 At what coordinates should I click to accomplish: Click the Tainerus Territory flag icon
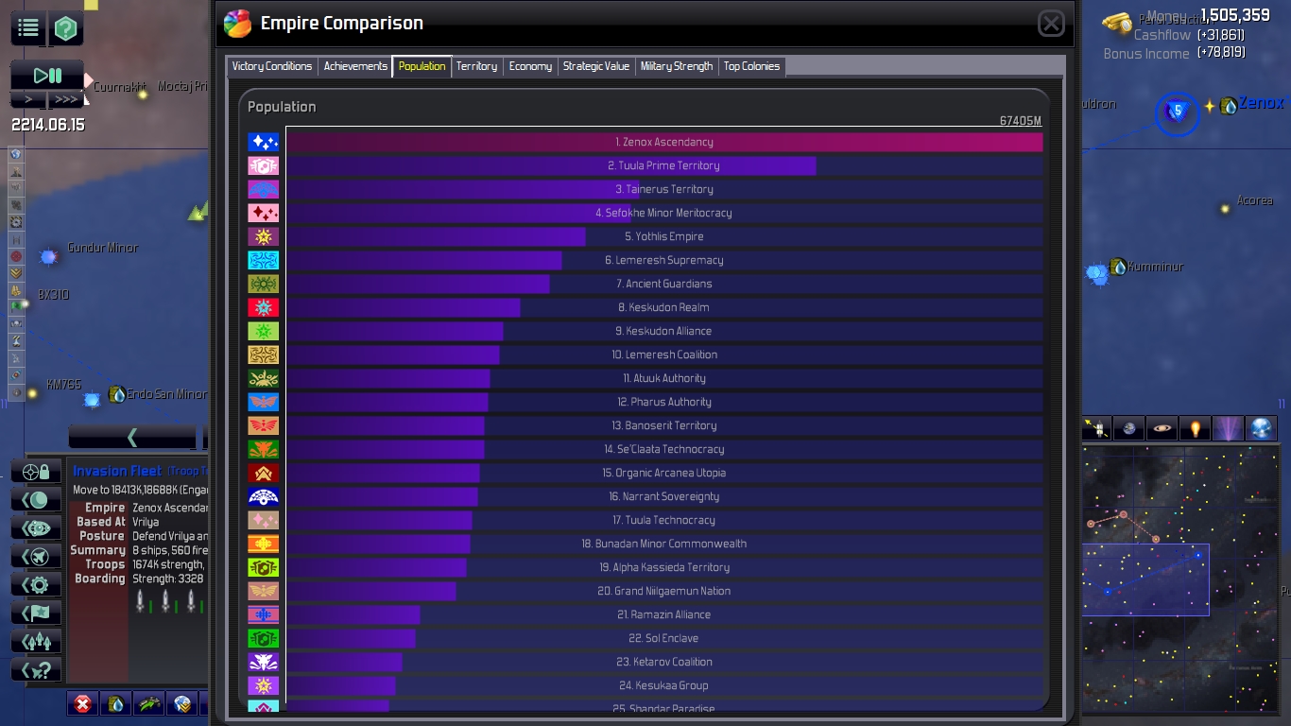264,189
